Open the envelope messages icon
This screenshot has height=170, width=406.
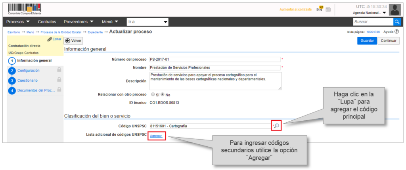(x=320, y=9)
